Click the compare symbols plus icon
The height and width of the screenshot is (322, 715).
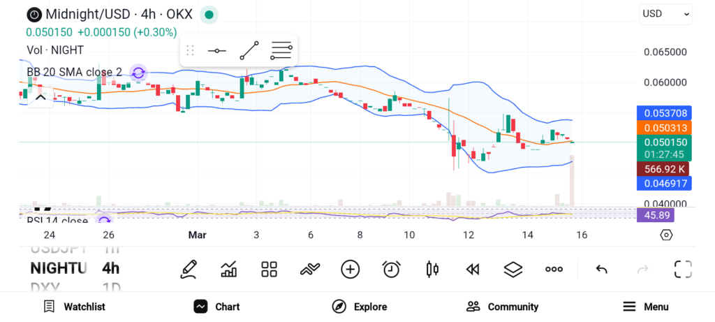pyautogui.click(x=350, y=269)
